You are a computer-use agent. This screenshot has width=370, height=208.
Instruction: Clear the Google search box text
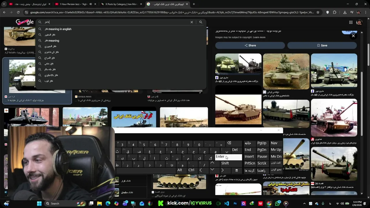coord(192,22)
